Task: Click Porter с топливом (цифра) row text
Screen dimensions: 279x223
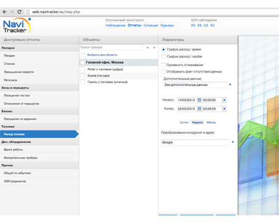Action: (x=105, y=69)
